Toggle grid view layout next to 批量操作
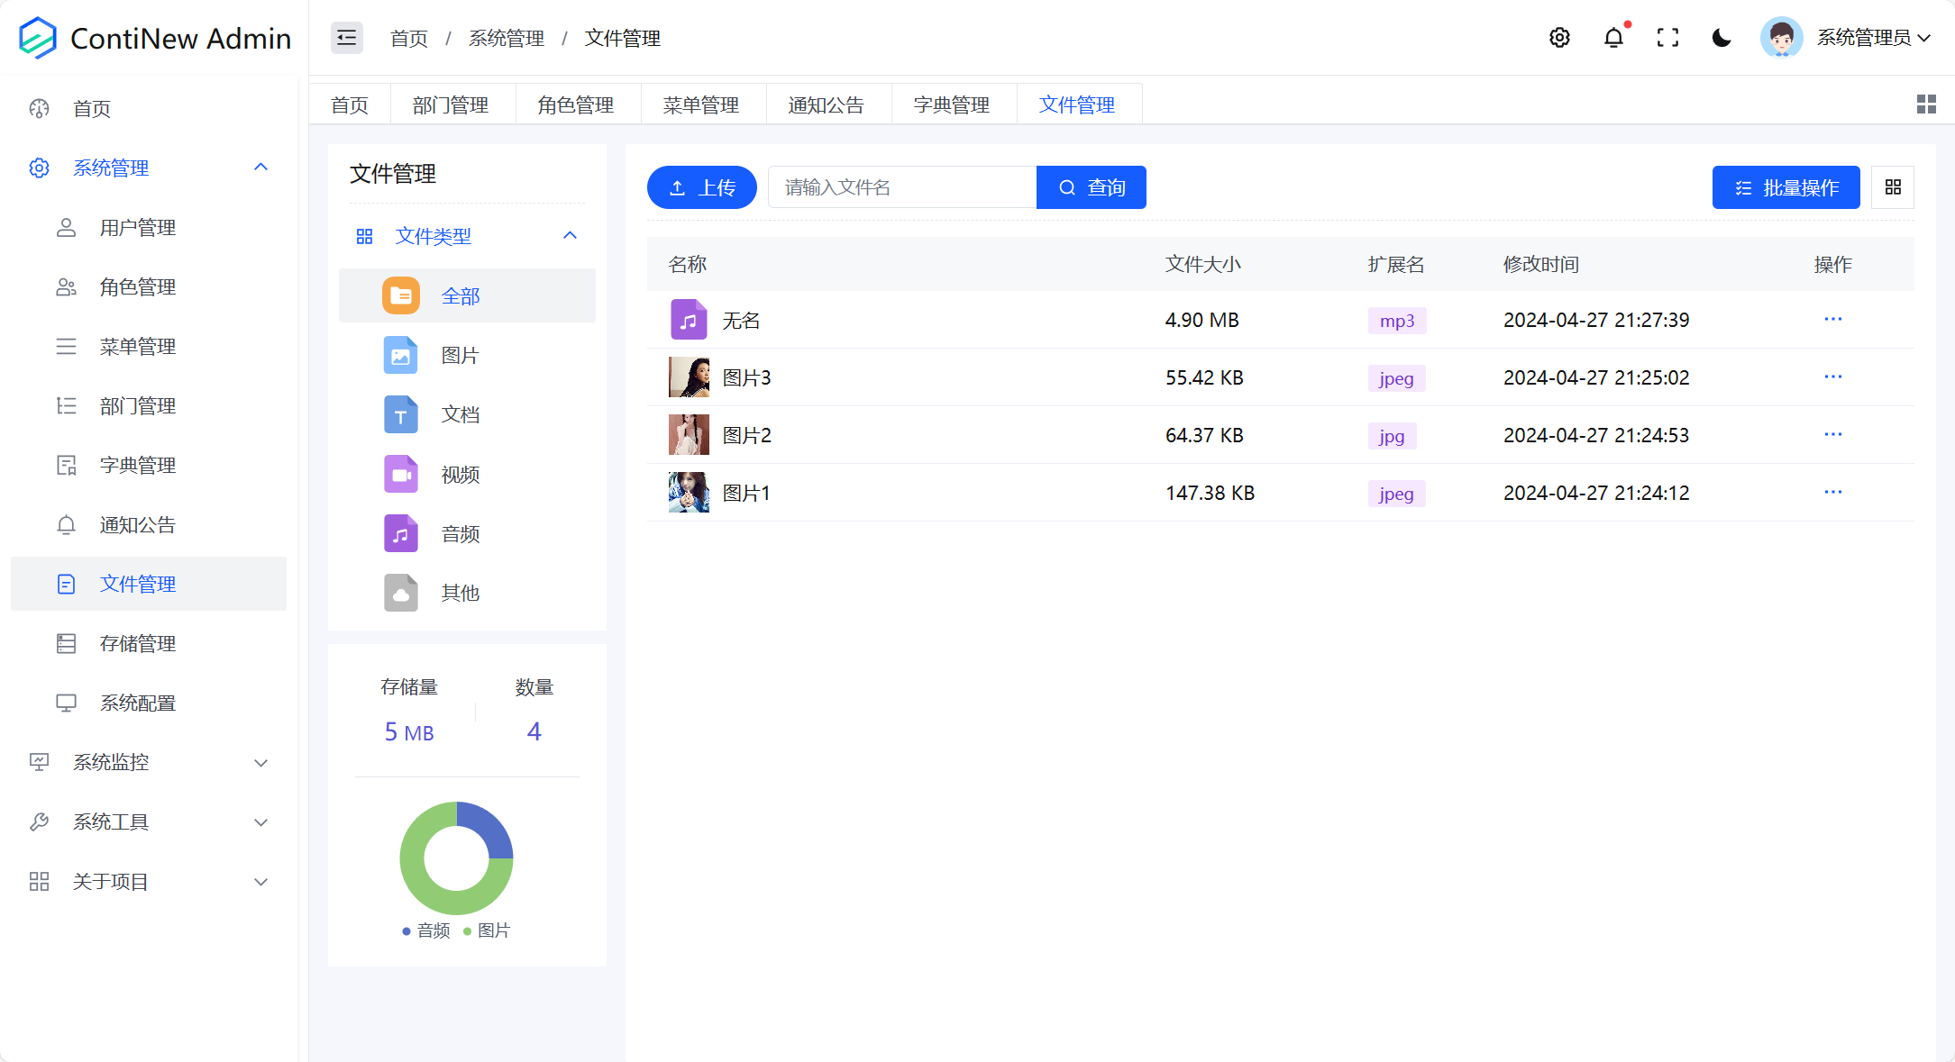 coord(1893,186)
